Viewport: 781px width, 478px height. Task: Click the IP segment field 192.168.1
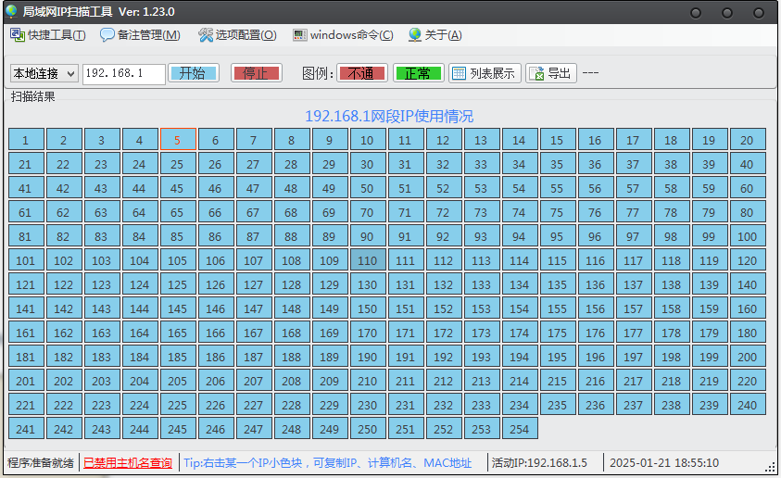click(123, 73)
